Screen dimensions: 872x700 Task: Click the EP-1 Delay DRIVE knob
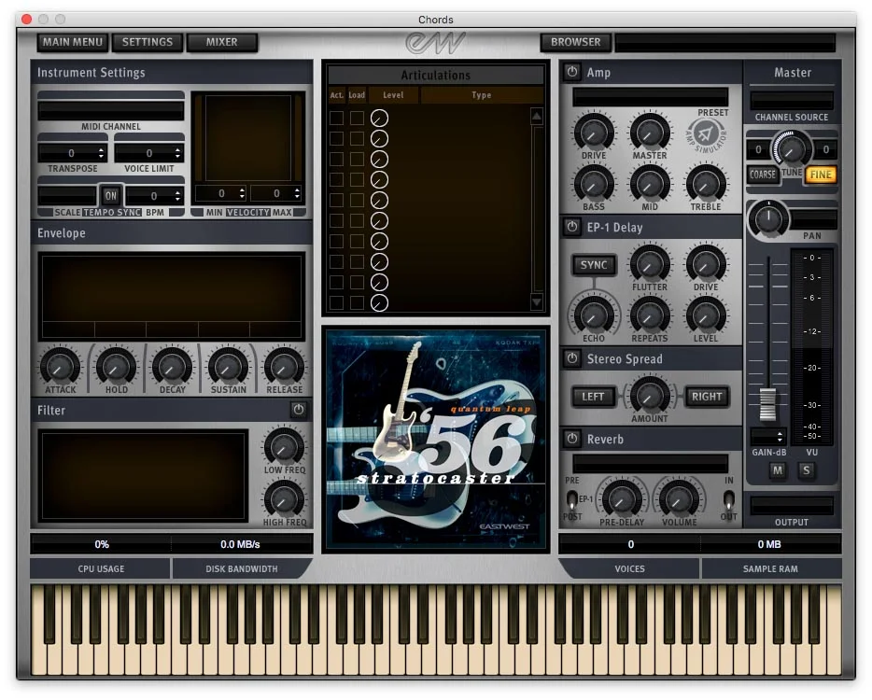point(705,264)
